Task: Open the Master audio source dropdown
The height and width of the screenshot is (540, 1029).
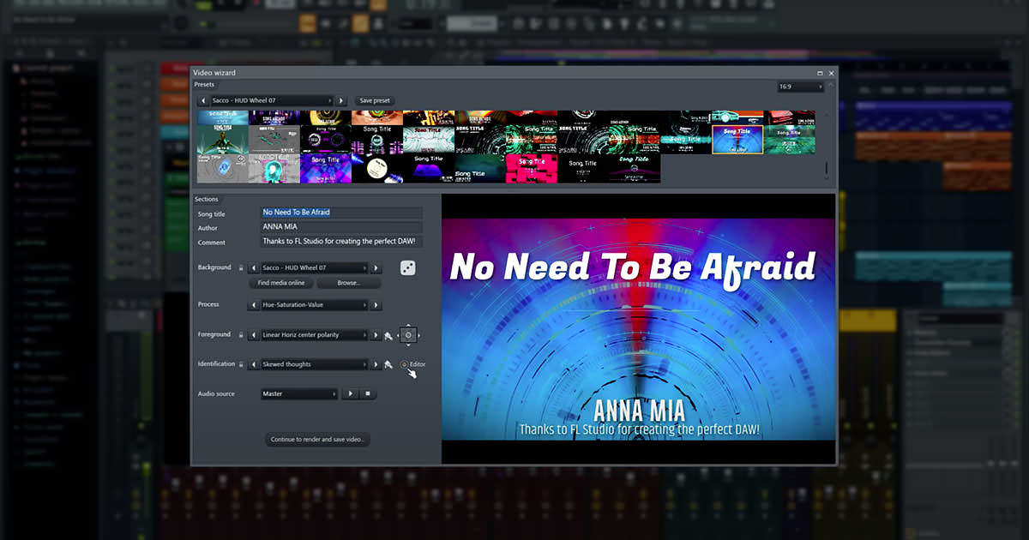Action: pyautogui.click(x=299, y=394)
